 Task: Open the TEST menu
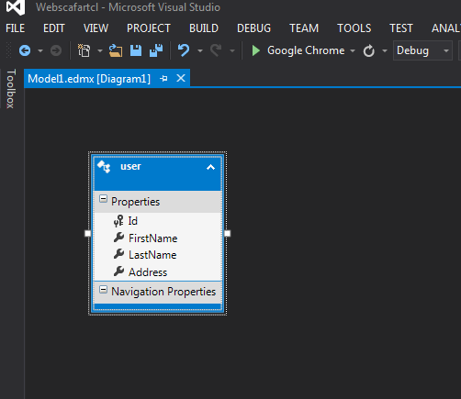(401, 28)
